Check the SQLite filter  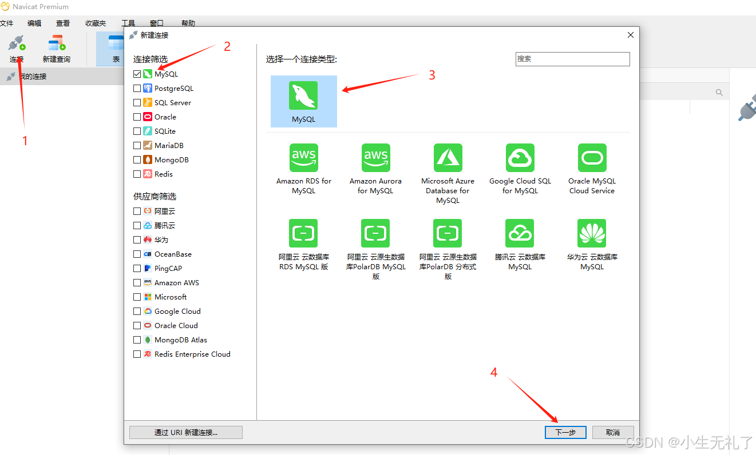137,131
